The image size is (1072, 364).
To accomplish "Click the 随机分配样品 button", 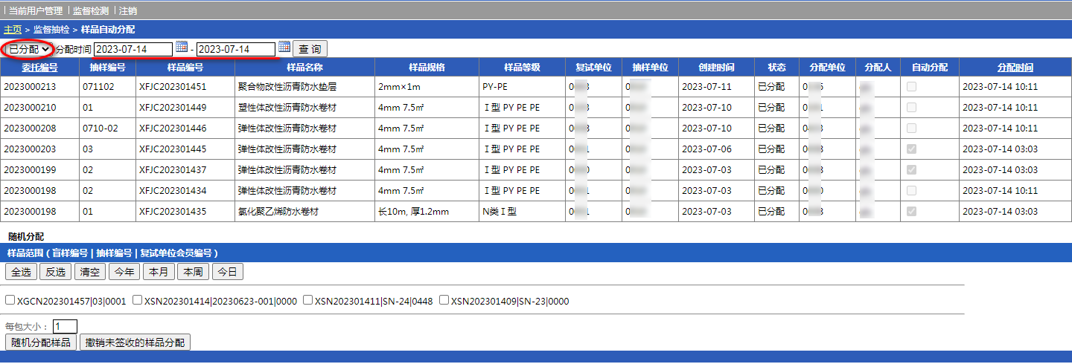I will (x=41, y=342).
